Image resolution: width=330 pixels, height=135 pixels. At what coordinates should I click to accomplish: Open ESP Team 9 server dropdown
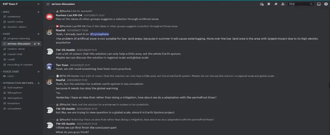pyautogui.click(x=21, y=4)
